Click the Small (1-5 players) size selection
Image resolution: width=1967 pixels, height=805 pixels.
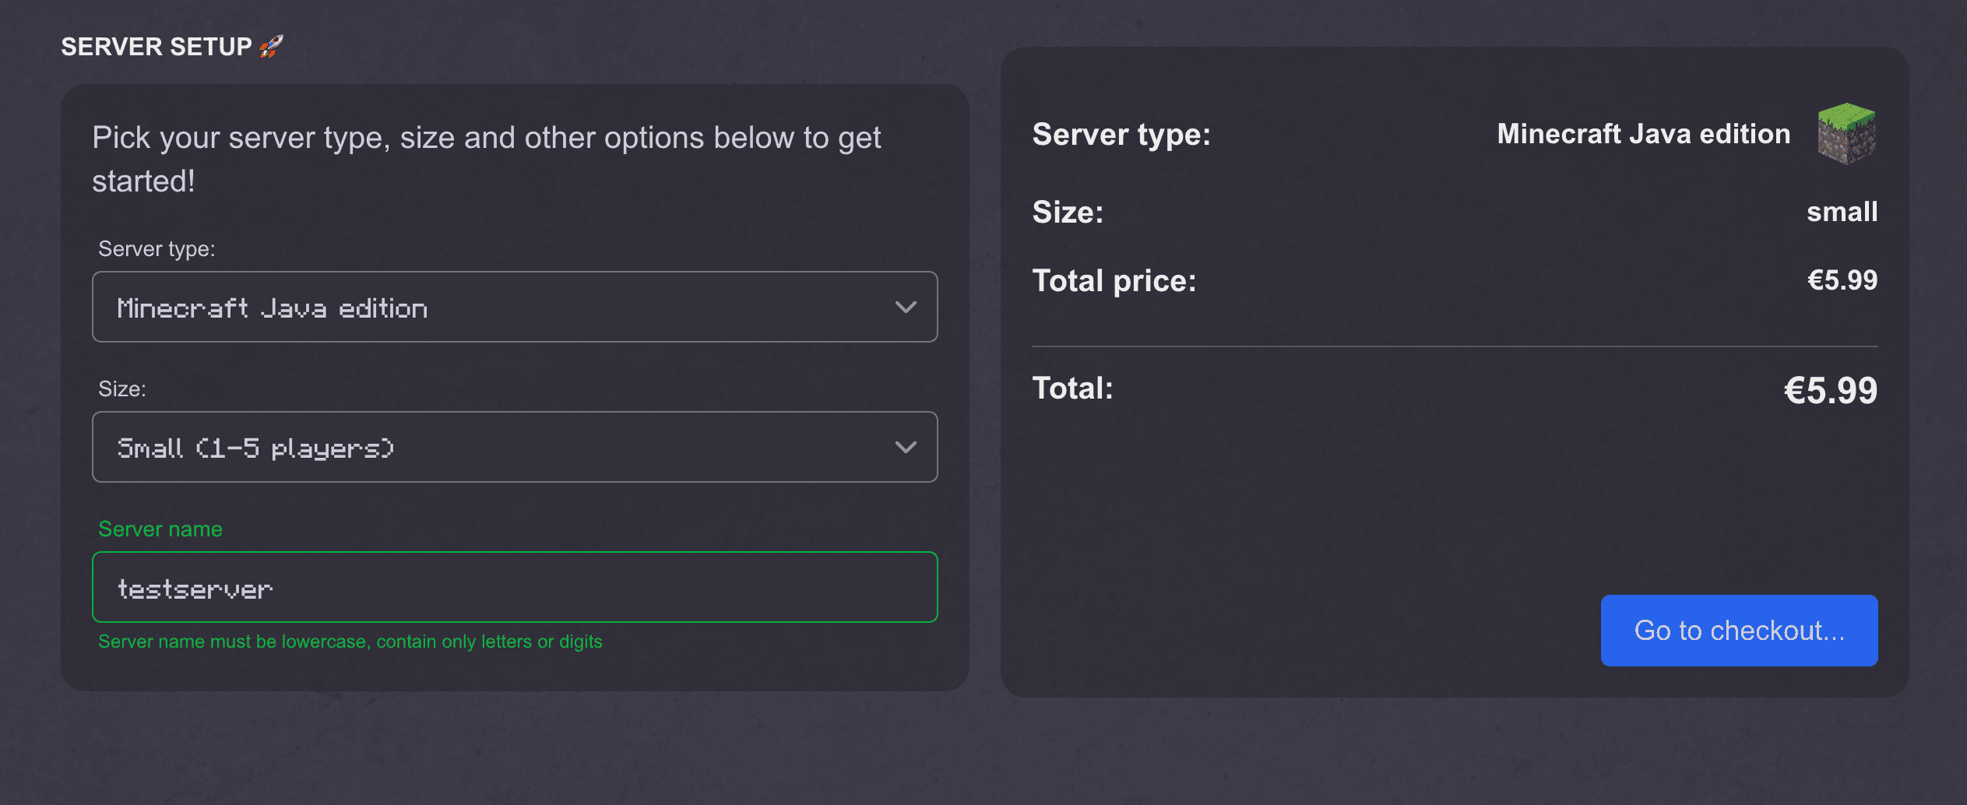(255, 448)
